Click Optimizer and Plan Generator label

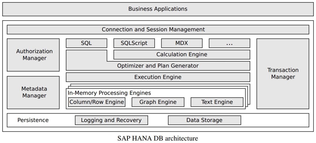[x=158, y=66]
